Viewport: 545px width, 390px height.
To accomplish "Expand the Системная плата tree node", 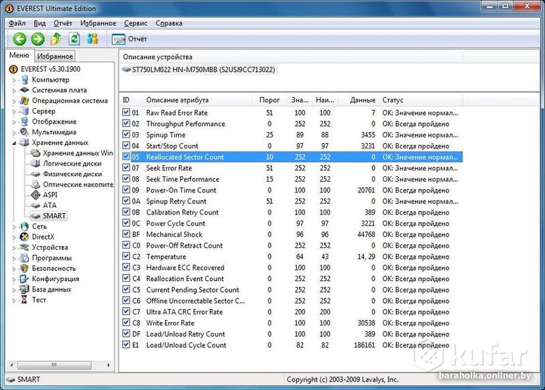I will pyautogui.click(x=14, y=91).
